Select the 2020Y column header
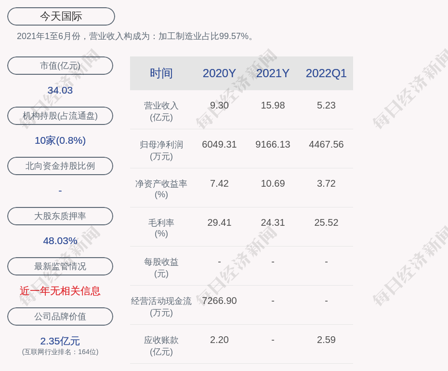448x371 pixels. click(219, 73)
